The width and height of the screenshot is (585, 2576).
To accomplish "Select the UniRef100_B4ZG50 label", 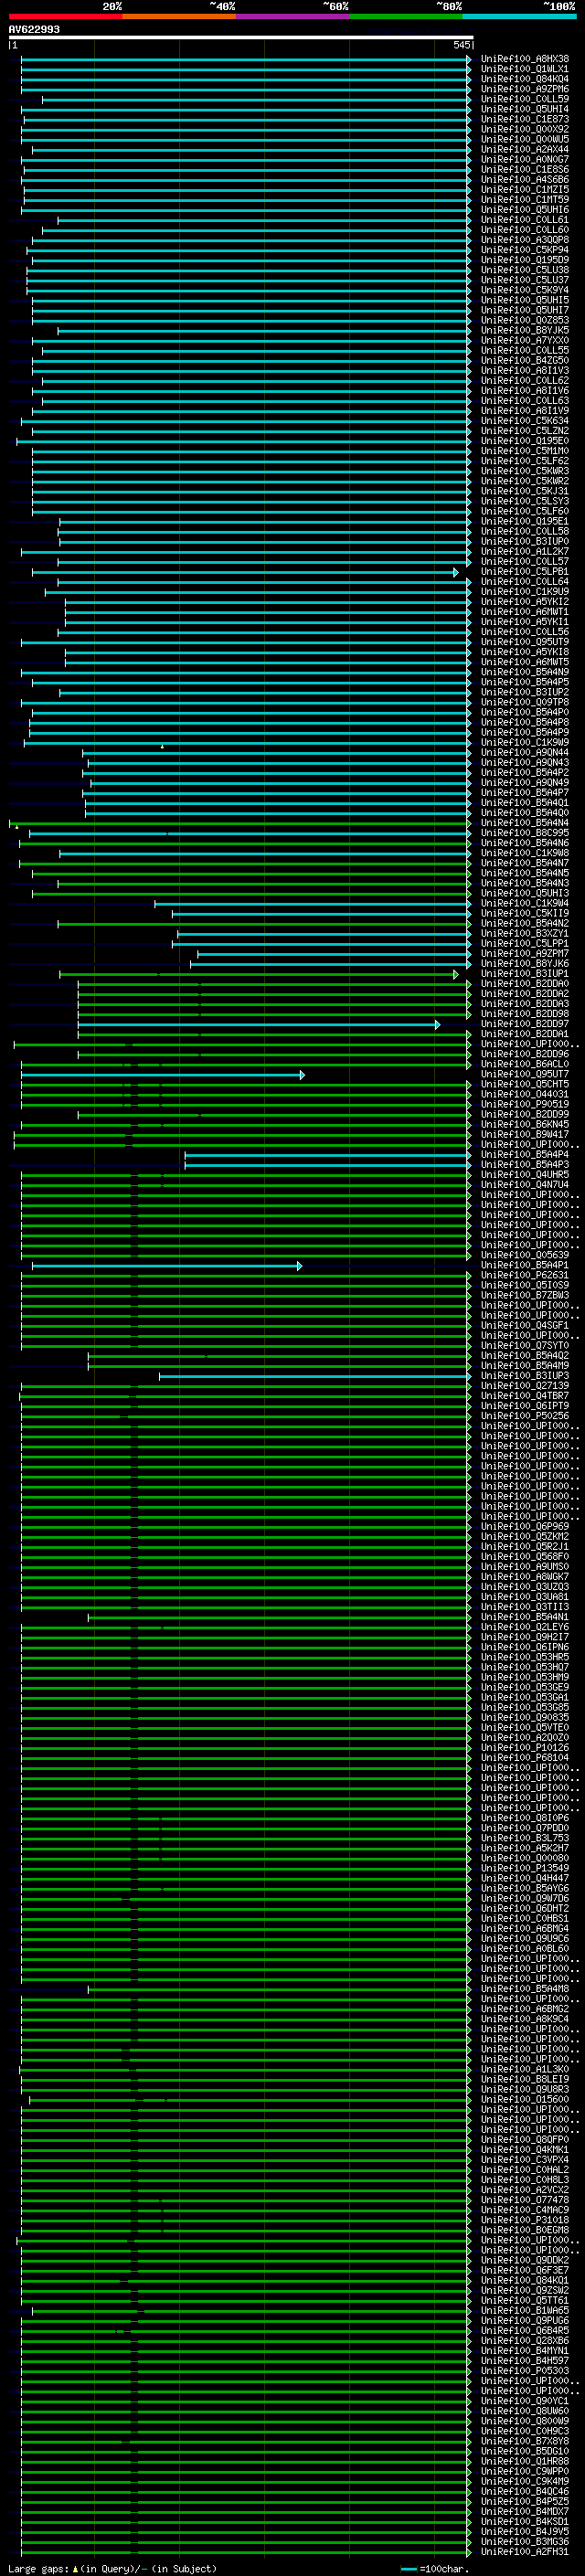I will (x=524, y=361).
